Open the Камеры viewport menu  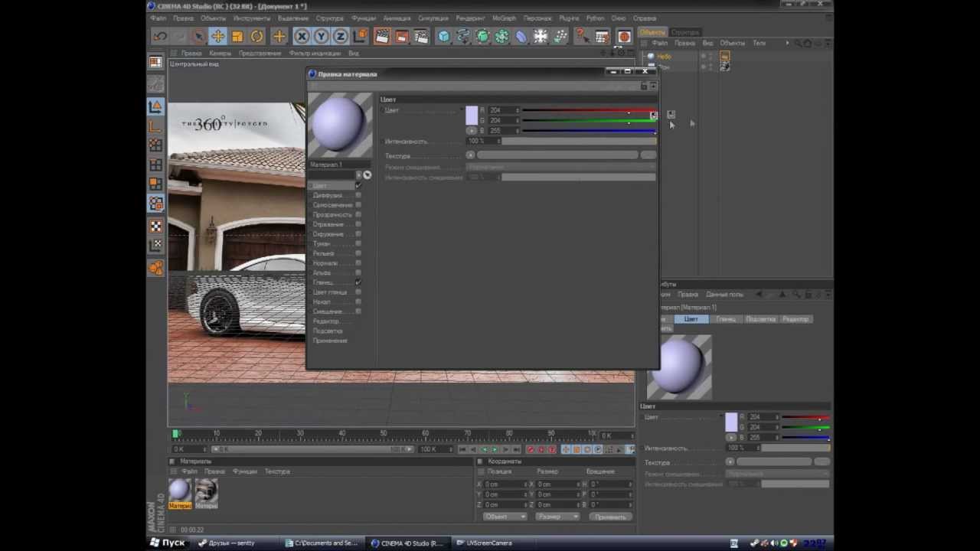pos(220,54)
